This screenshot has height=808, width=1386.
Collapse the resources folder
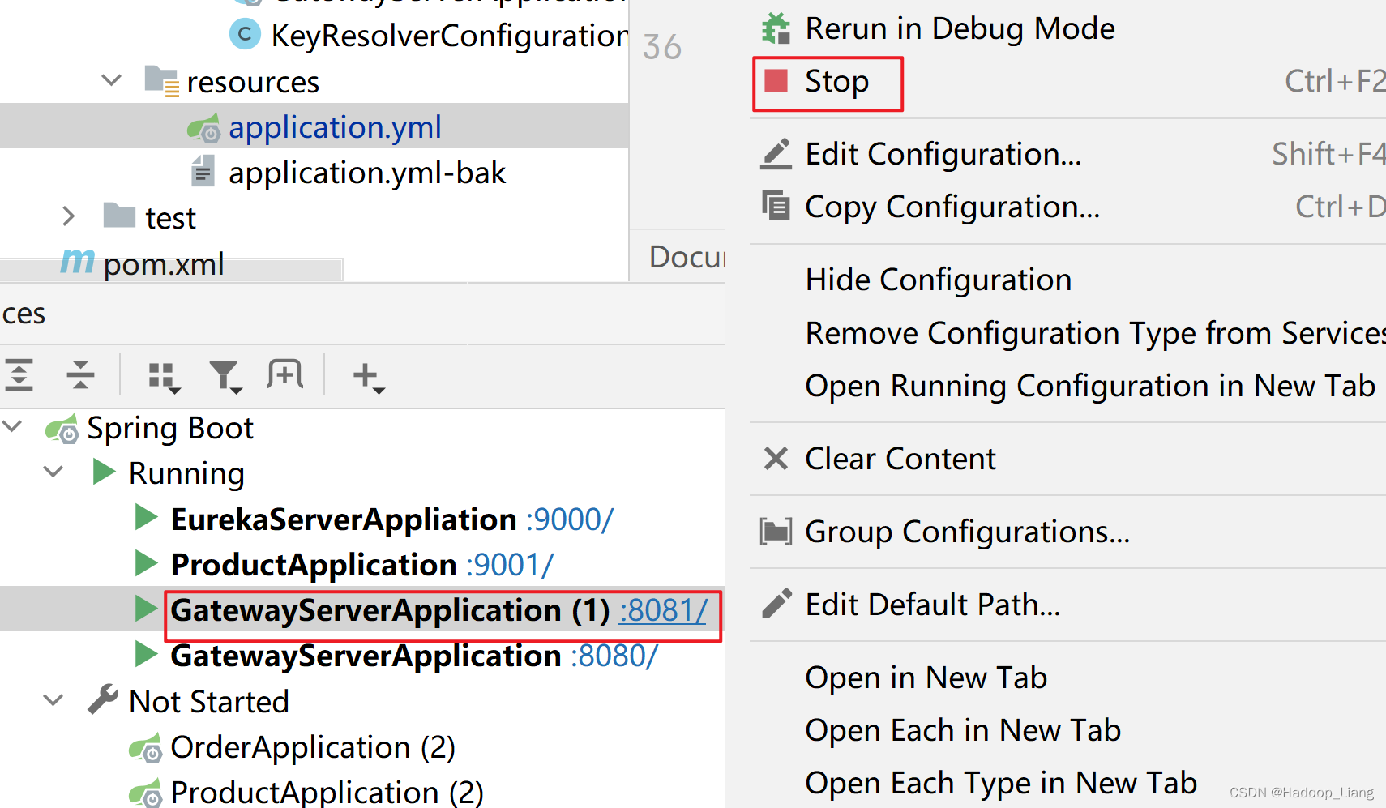[111, 80]
